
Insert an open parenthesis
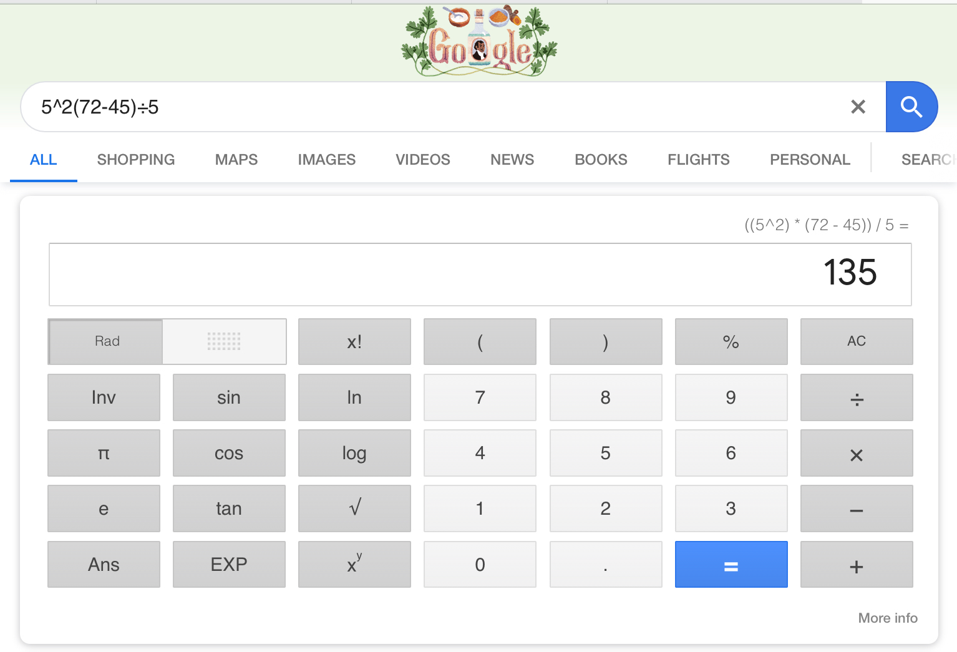(480, 341)
